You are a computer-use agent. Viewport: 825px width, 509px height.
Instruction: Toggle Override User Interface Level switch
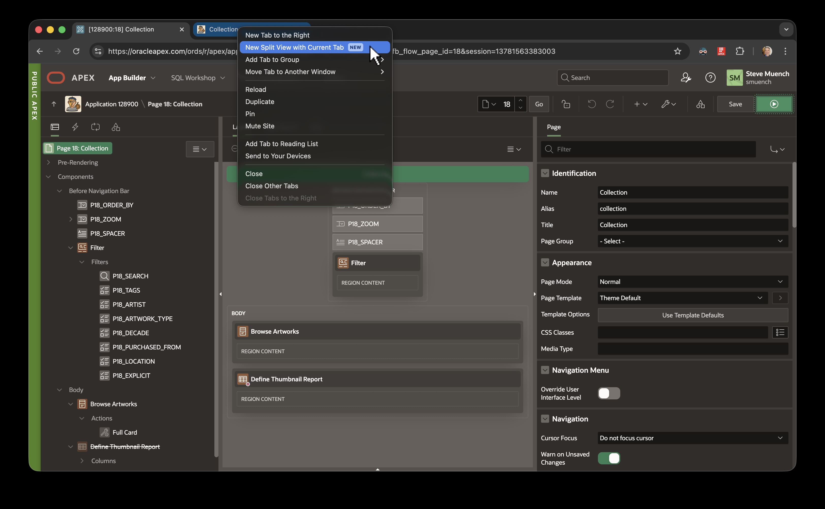(x=609, y=393)
